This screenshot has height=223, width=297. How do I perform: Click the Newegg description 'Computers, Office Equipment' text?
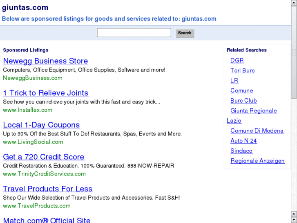coord(84,70)
